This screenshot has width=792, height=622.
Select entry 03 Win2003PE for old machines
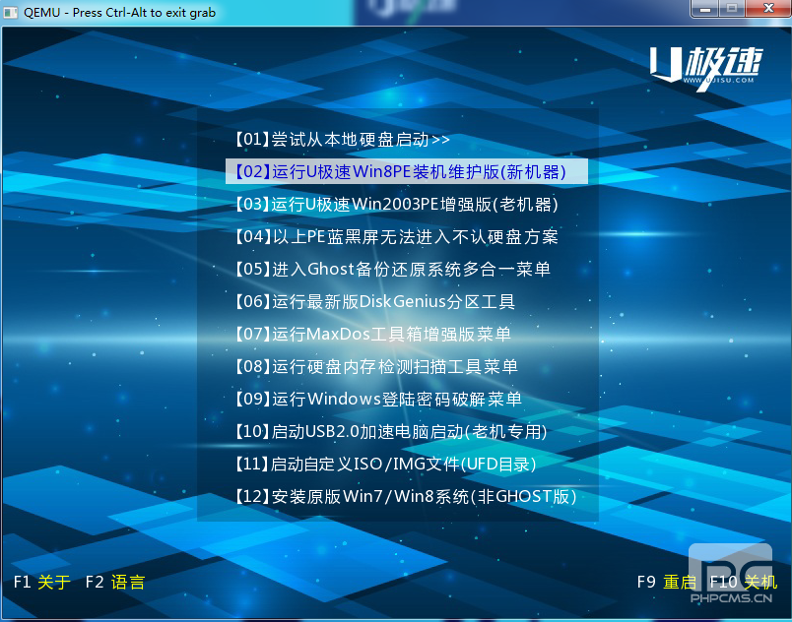click(396, 204)
